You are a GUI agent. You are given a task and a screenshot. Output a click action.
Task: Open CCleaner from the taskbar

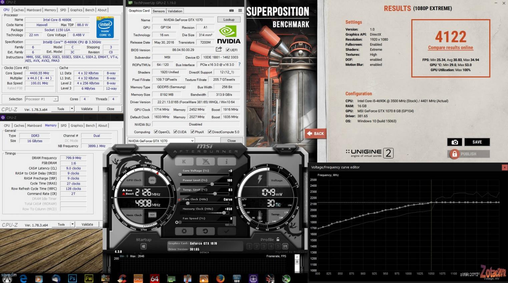click(122, 278)
